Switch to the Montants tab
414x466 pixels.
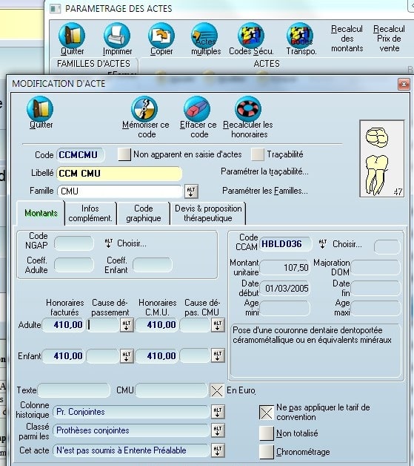[41, 213]
